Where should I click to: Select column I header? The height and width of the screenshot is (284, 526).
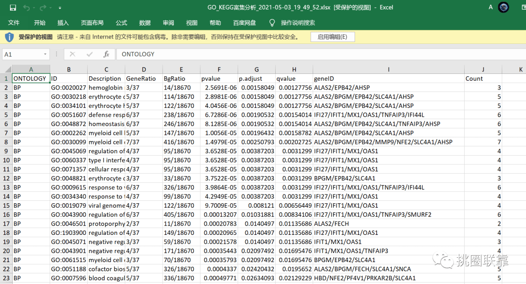pyautogui.click(x=389, y=70)
